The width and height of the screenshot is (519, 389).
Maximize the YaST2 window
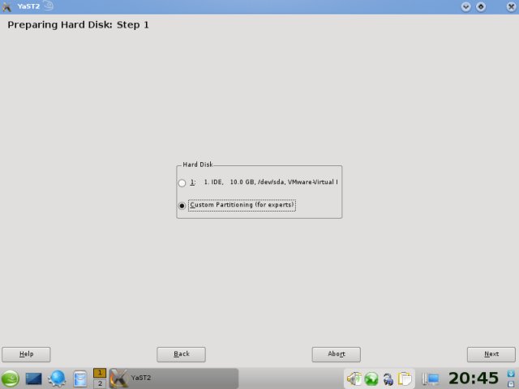coord(481,6)
